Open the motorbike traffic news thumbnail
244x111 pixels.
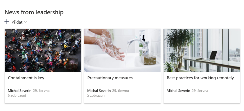coord(43,50)
